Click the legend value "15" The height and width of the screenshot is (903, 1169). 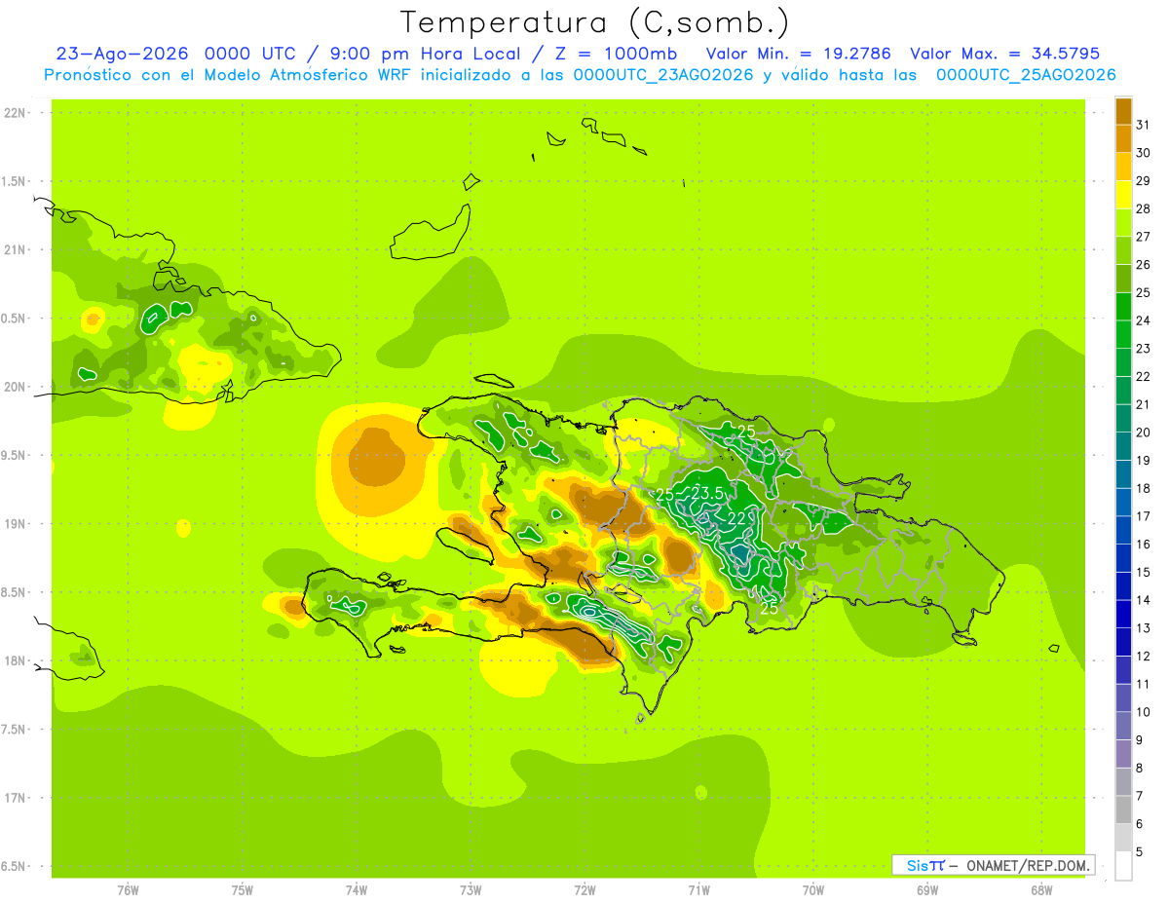[x=1144, y=572]
